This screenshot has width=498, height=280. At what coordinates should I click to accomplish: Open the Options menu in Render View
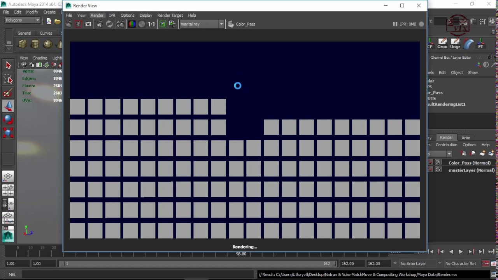[x=127, y=15]
